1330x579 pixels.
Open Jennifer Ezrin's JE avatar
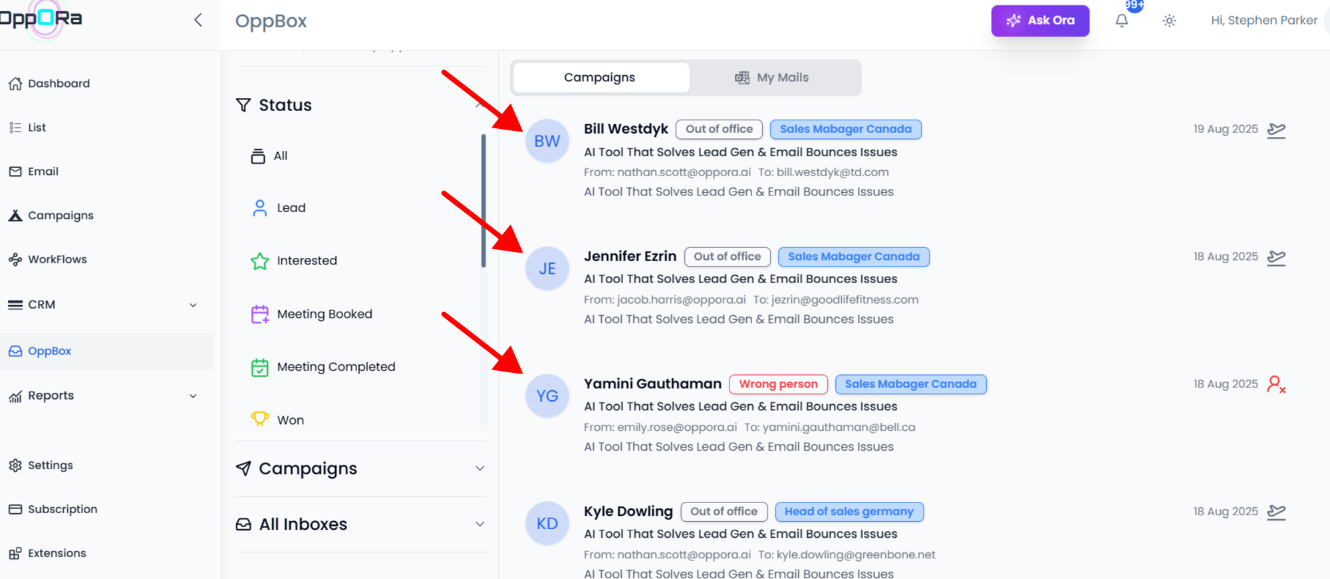click(547, 269)
